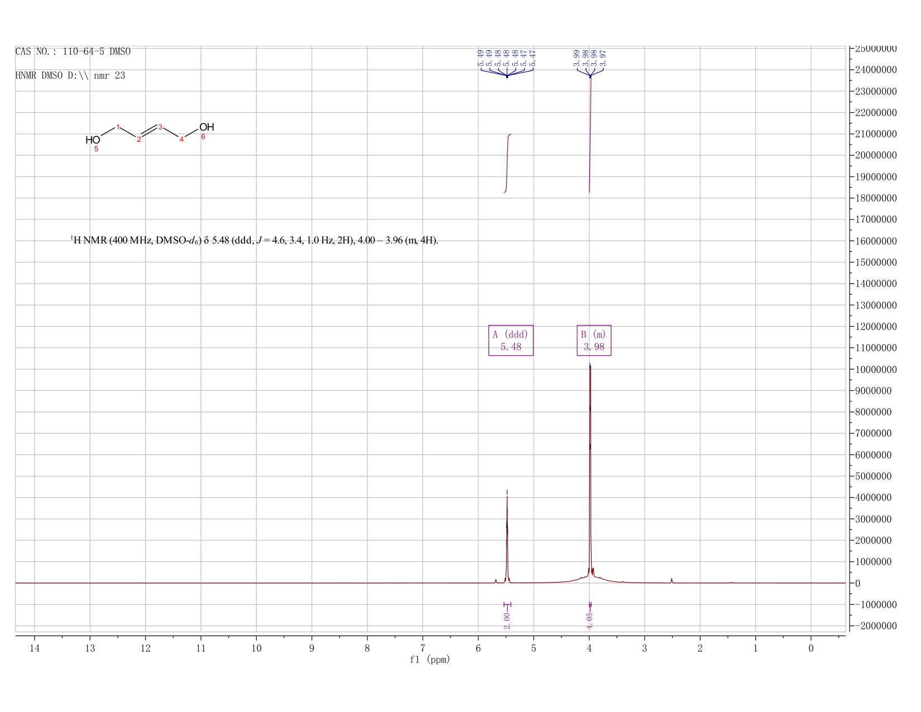
Task: Select carbon atom label 4 in the structure
Action: [x=181, y=139]
